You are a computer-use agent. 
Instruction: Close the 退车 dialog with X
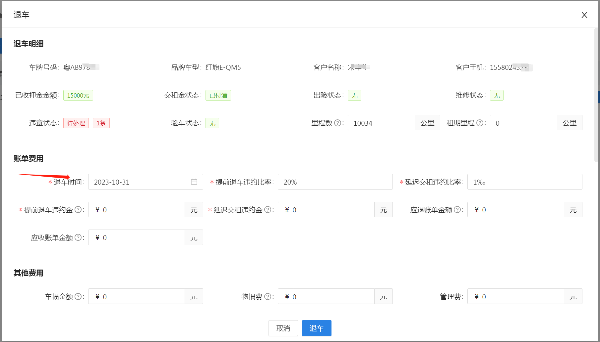[x=584, y=15]
